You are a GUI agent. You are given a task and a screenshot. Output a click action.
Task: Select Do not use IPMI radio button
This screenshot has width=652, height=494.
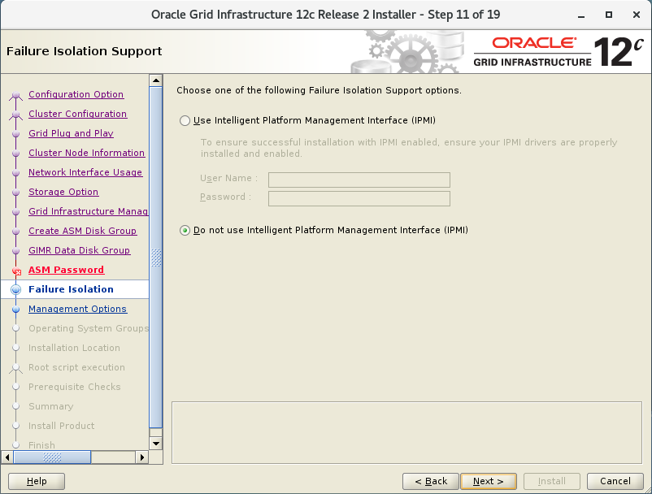[185, 230]
